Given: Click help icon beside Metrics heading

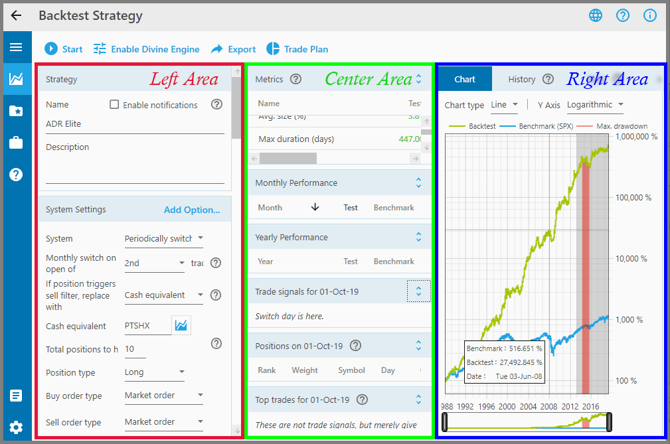Looking at the screenshot, I should [296, 79].
